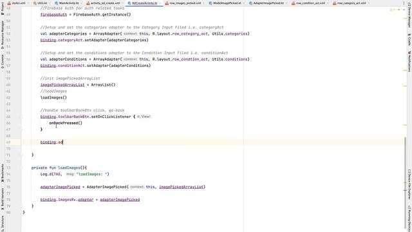412x232 pixels.
Task: Click row_category_act layout reference on line 52
Action: (x=190, y=34)
